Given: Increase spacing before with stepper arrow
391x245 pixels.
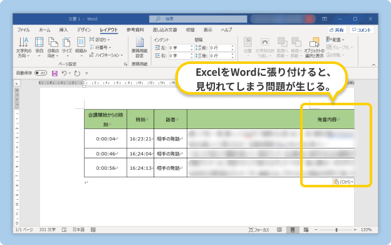Looking at the screenshot, I should point(232,46).
